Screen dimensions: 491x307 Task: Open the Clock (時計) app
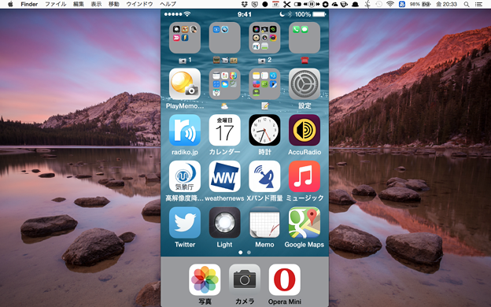pos(264,130)
